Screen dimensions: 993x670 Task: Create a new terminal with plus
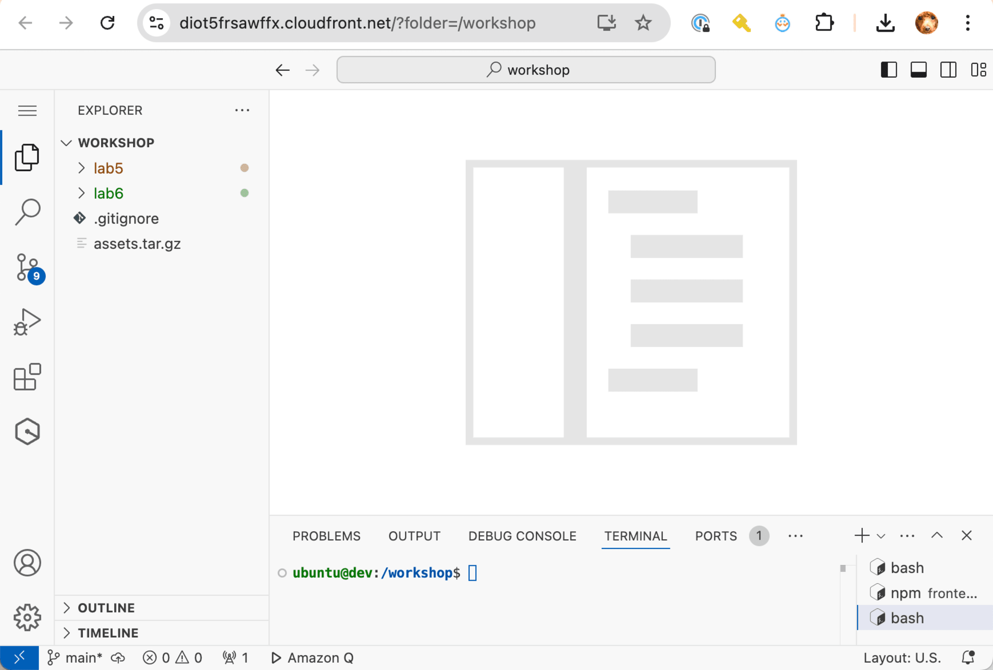click(862, 536)
